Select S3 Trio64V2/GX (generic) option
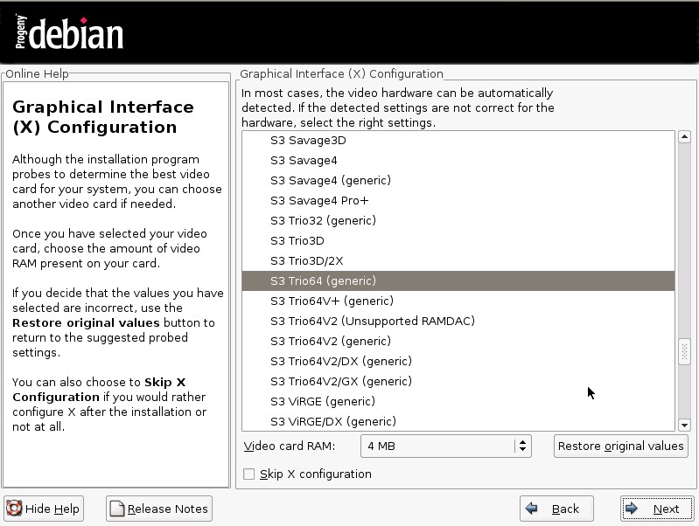The height and width of the screenshot is (526, 699). click(x=341, y=382)
